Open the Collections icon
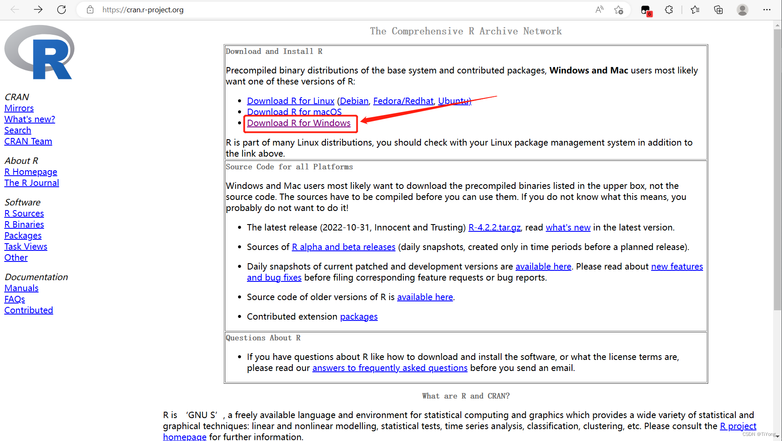Screen dimensions: 782x441 tap(718, 10)
